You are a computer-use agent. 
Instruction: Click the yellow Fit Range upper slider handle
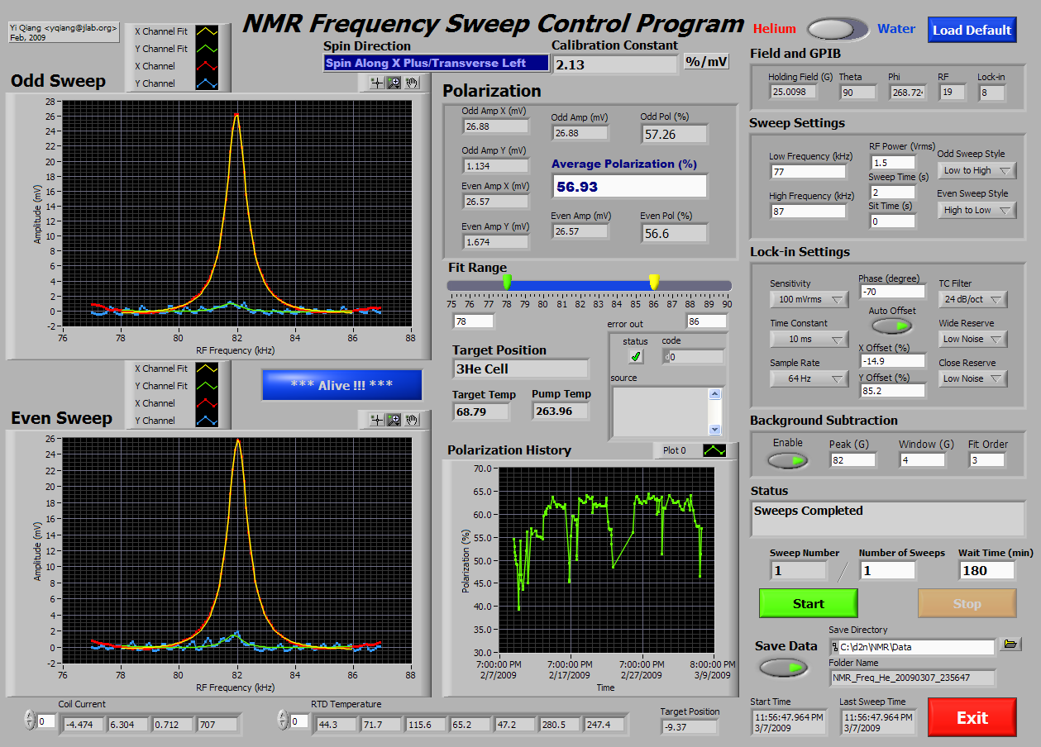(654, 283)
